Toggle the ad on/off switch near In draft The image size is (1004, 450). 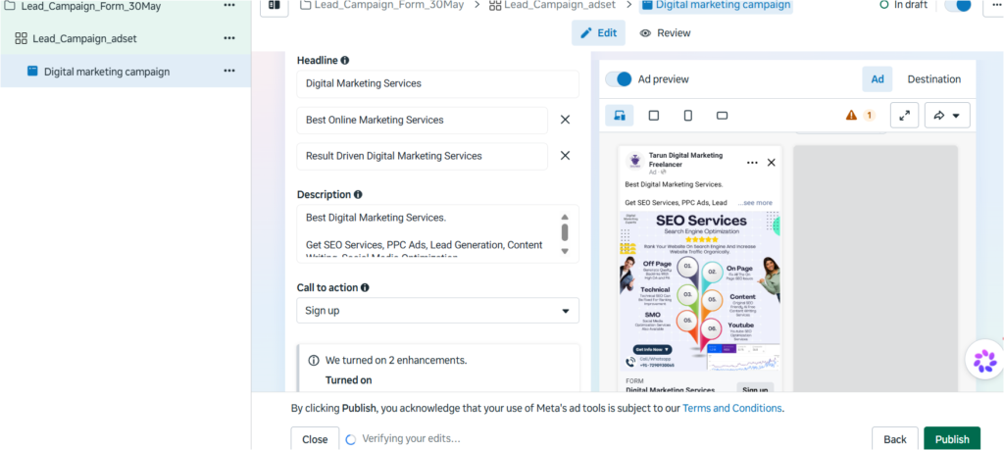959,5
